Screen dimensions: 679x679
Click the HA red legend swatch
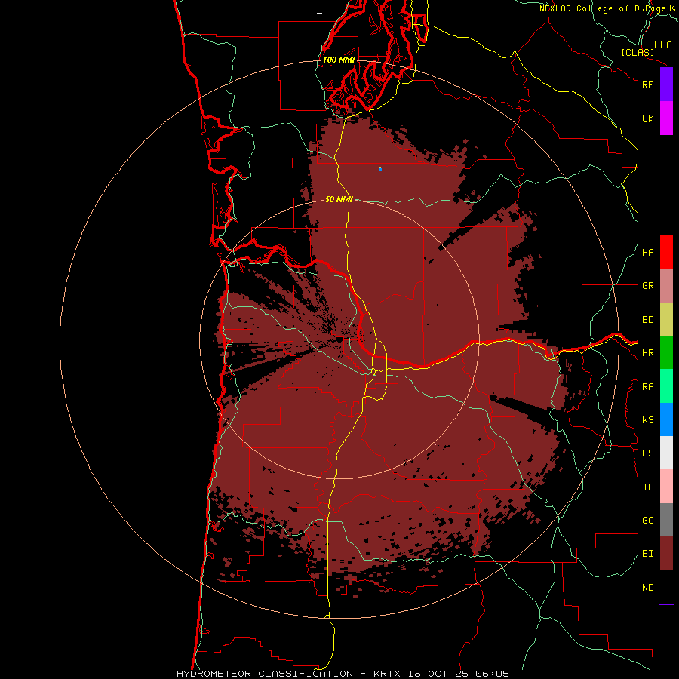coord(666,252)
